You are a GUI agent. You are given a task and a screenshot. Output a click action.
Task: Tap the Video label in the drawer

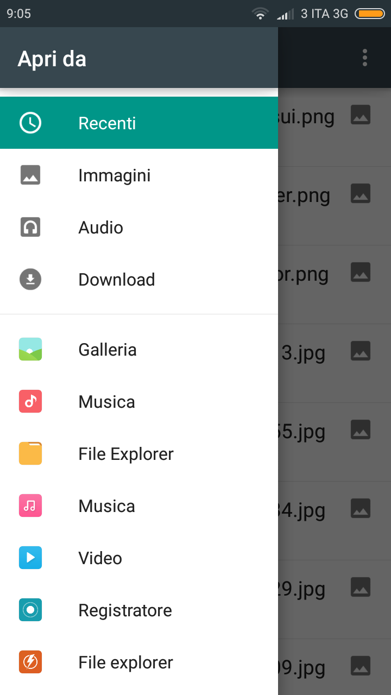[100, 558]
